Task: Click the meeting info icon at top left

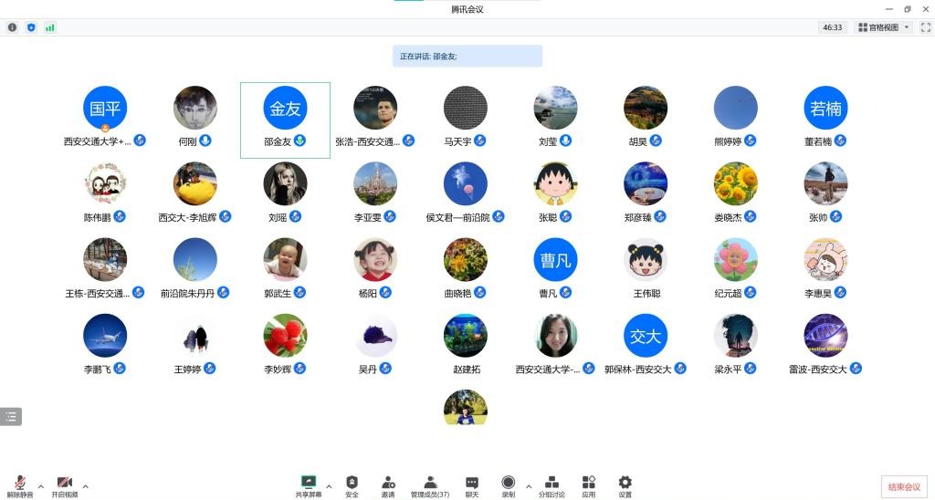Action: pos(13,27)
